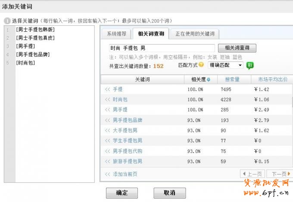Select the 手提 keyword link
The image size is (293, 202).
pos(118,89)
